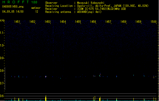Viewport: 159px width, 101px height.
Task: Click the 1452 time axis label
Action: (x=32, y=22)
